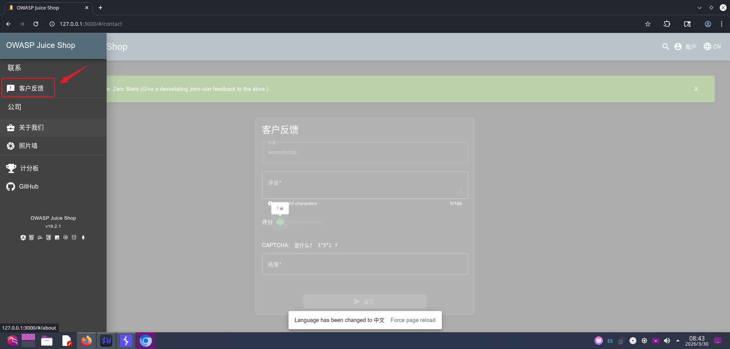The height and width of the screenshot is (349, 730).
Task: Click the 评分 rating slider thumb
Action: point(280,222)
